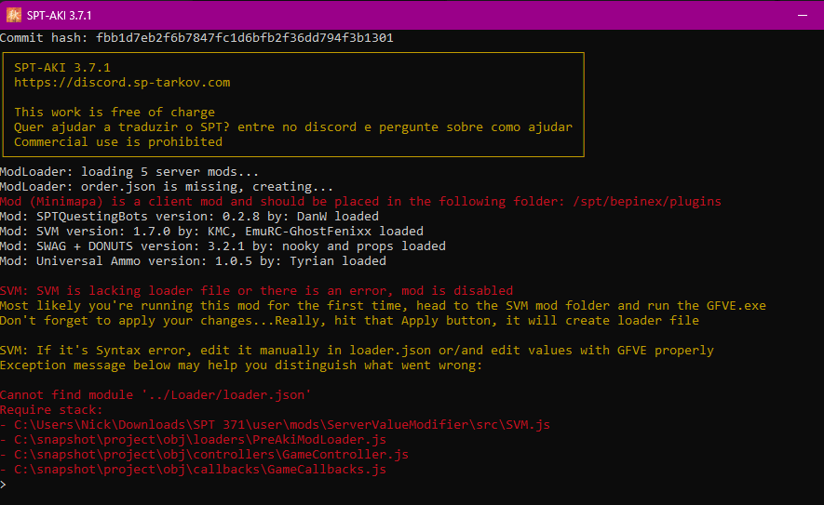Minimize the SPT-AKI console window
824x505 pixels.
(802, 15)
